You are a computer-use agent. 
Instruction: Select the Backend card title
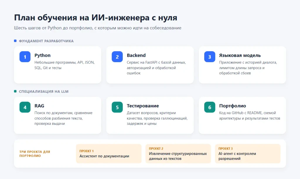tap(136, 55)
